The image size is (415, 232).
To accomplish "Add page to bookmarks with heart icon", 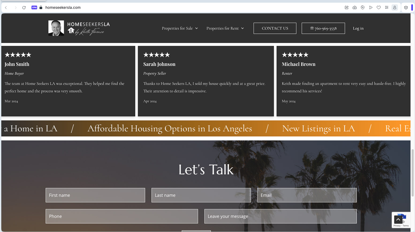I will (379, 7).
